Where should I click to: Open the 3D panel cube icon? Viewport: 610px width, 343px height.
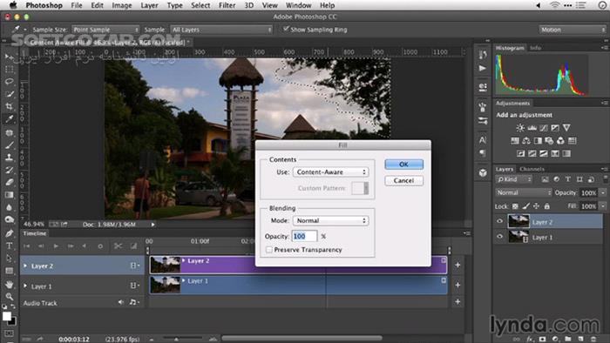coord(483,173)
